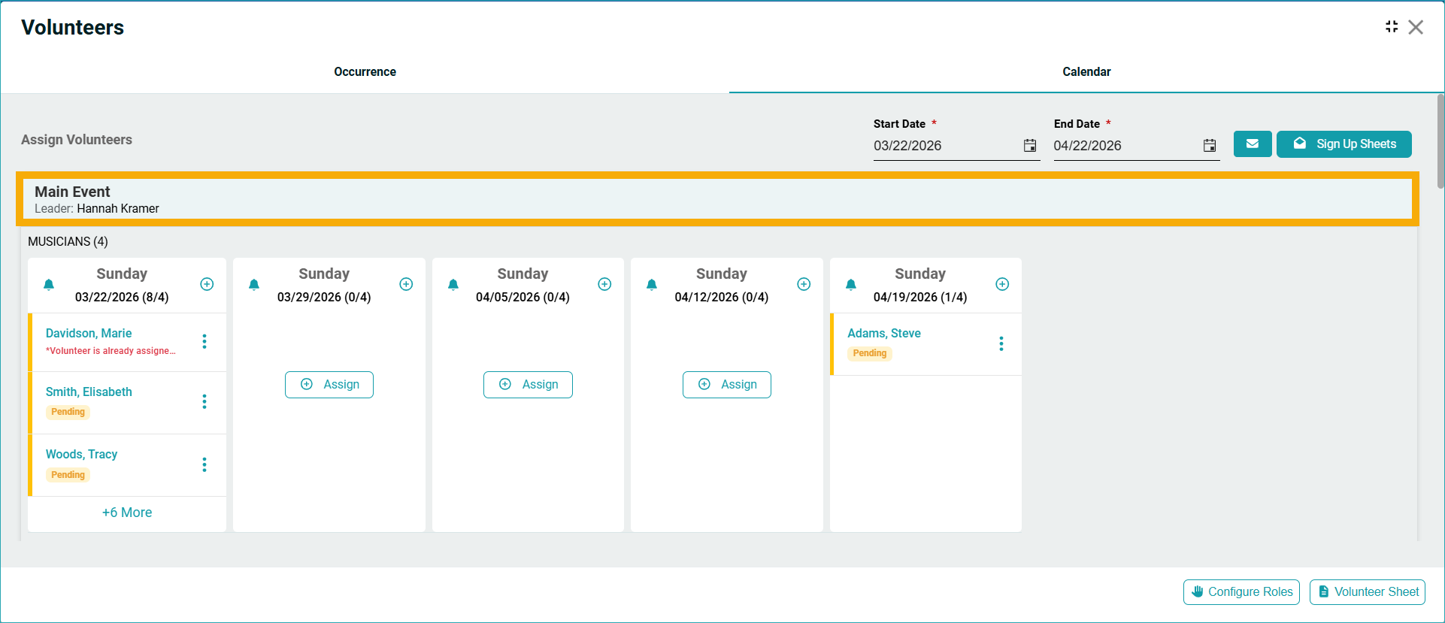Click Pending badge under Adams, Steve
The width and height of the screenshot is (1445, 623).
pos(870,353)
